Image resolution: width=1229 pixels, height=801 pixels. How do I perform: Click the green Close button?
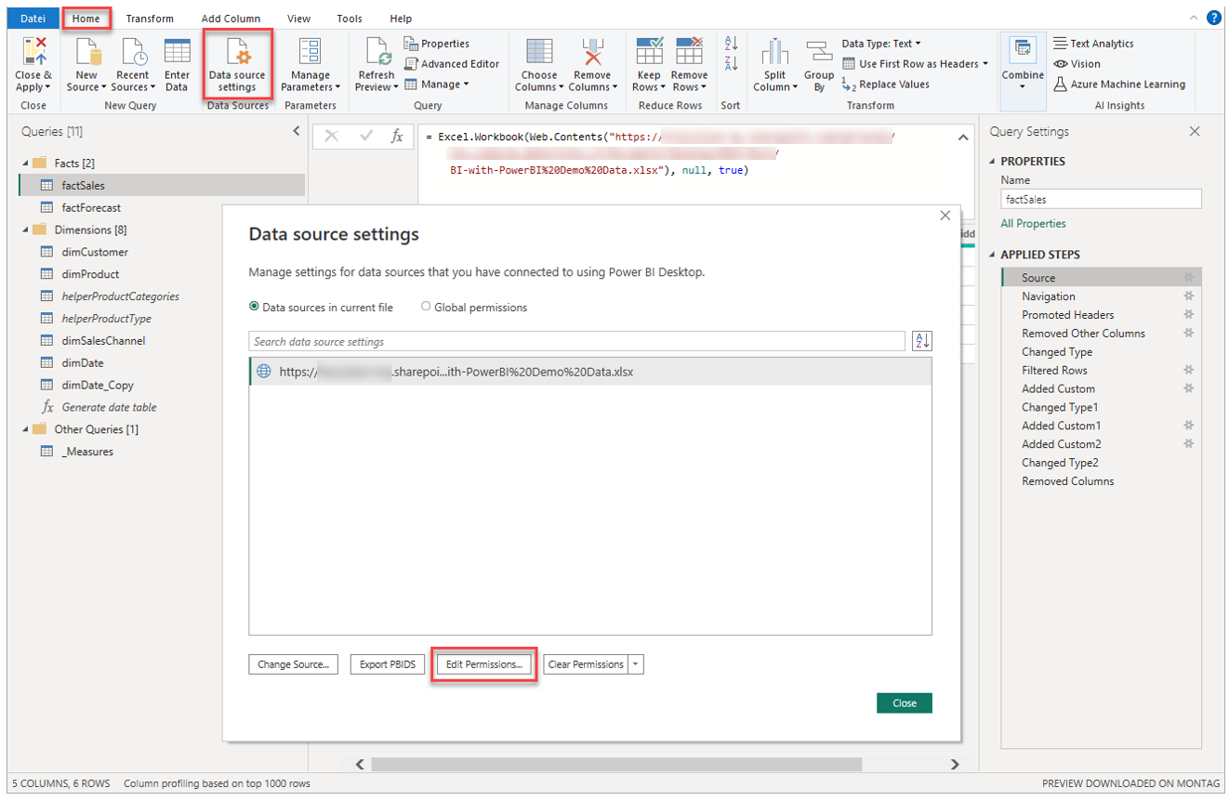[x=905, y=703]
